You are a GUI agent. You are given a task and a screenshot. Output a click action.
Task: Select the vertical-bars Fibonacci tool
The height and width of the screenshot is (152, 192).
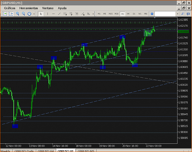(x=65, y=14)
